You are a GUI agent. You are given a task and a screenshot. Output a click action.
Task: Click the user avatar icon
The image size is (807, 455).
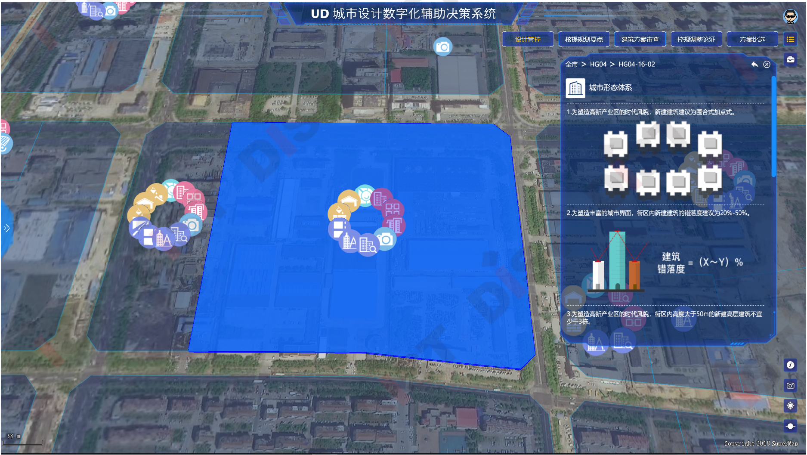pos(790,16)
